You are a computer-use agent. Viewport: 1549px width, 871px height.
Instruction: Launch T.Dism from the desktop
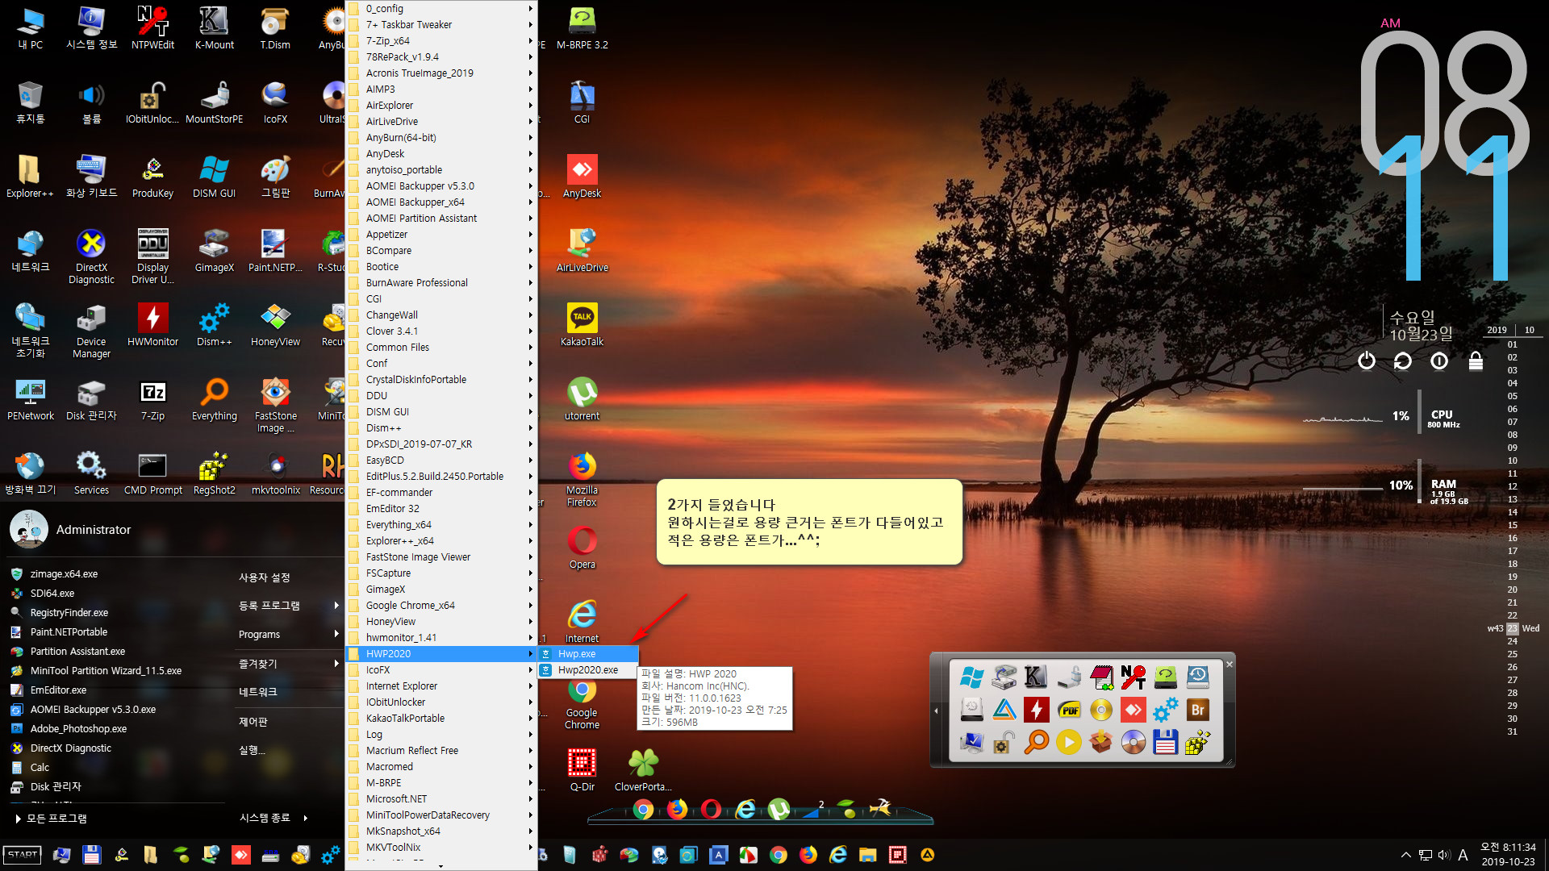point(275,28)
